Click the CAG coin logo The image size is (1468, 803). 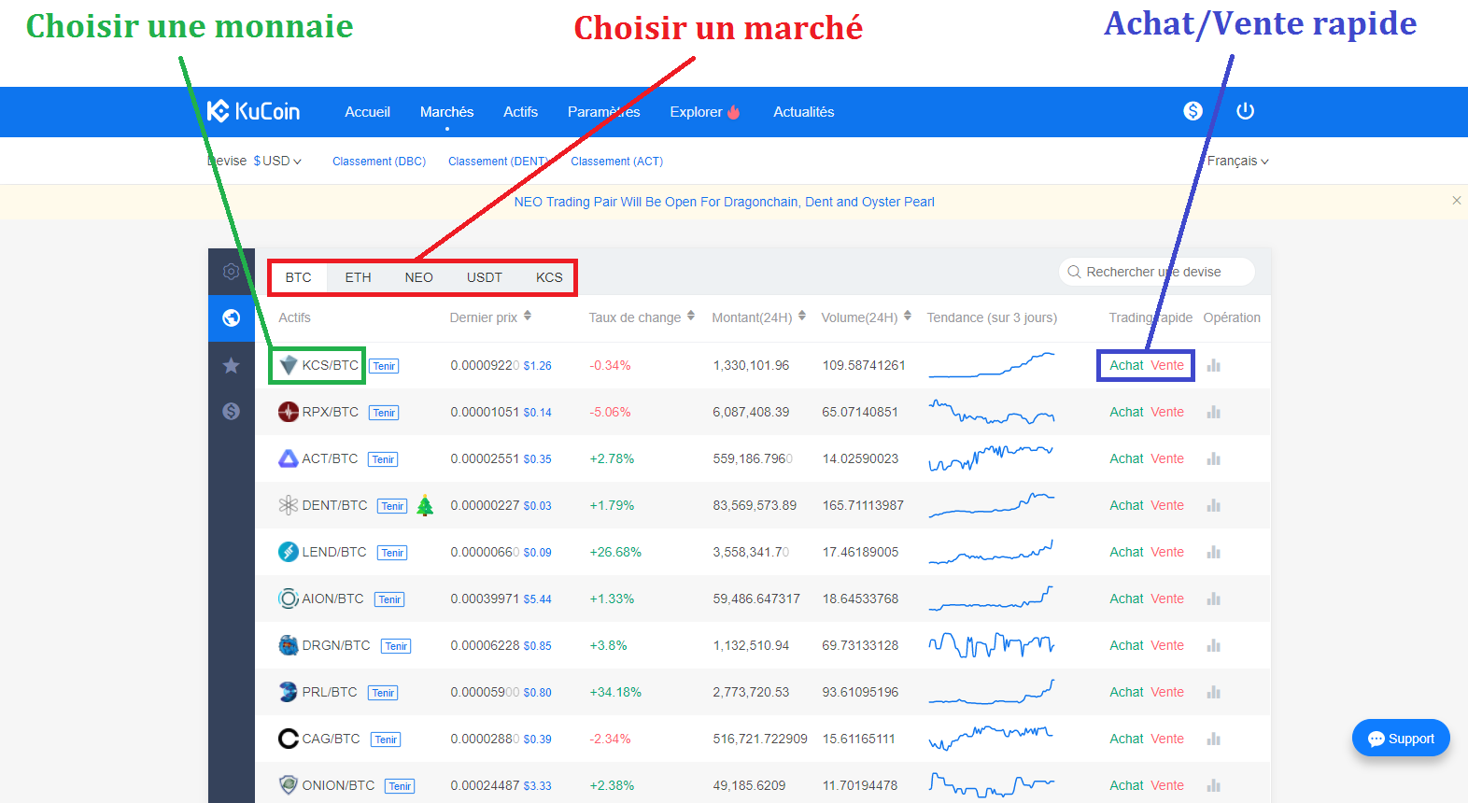(x=289, y=739)
